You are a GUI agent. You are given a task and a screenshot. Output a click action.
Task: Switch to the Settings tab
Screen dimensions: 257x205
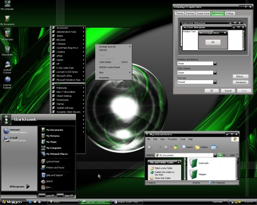[x=230, y=13]
